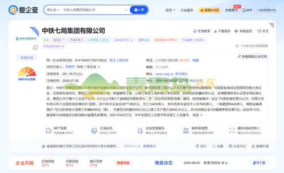Expand the 曾用名 former name tag
The image size is (284, 173).
pos(59,40)
